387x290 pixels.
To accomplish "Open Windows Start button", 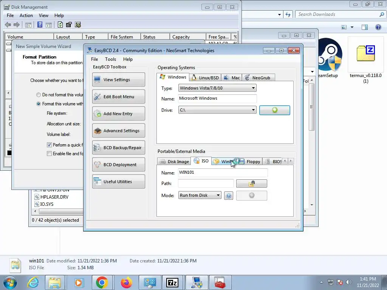I will [10, 282].
